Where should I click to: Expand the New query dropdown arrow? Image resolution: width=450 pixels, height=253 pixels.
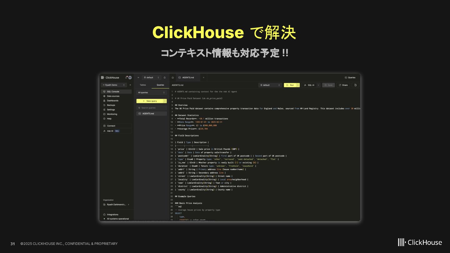(165, 101)
